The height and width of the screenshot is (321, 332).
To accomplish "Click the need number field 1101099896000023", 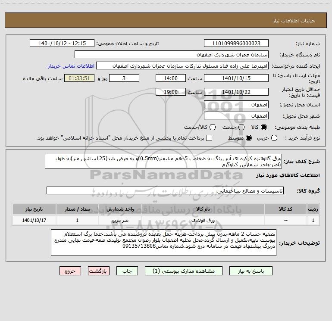I will (x=236, y=43).
